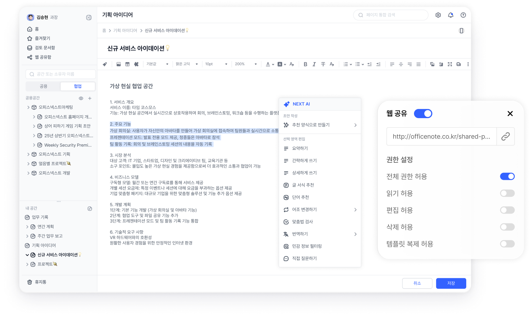Open the notification bell in the top bar
This screenshot has height=318, width=531.
click(451, 15)
